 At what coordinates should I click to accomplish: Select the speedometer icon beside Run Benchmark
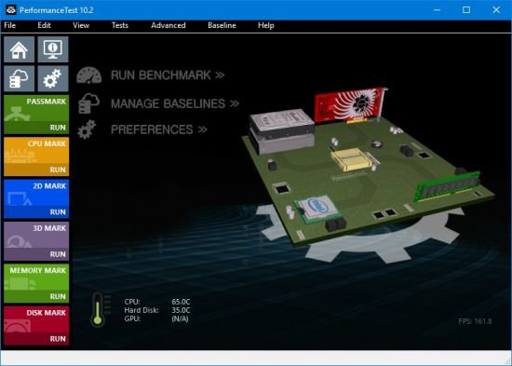click(x=89, y=75)
